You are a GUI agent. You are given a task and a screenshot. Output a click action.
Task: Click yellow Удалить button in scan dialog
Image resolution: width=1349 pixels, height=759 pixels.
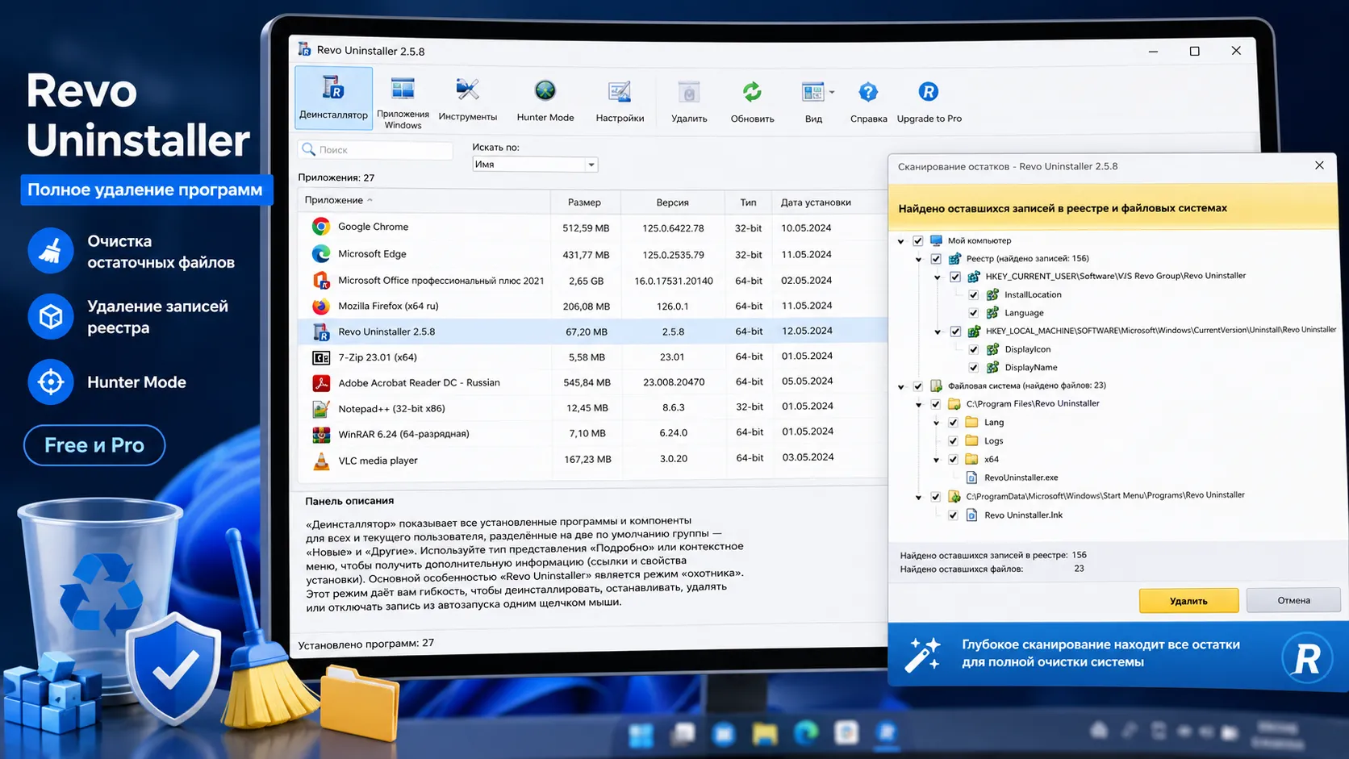tap(1188, 601)
